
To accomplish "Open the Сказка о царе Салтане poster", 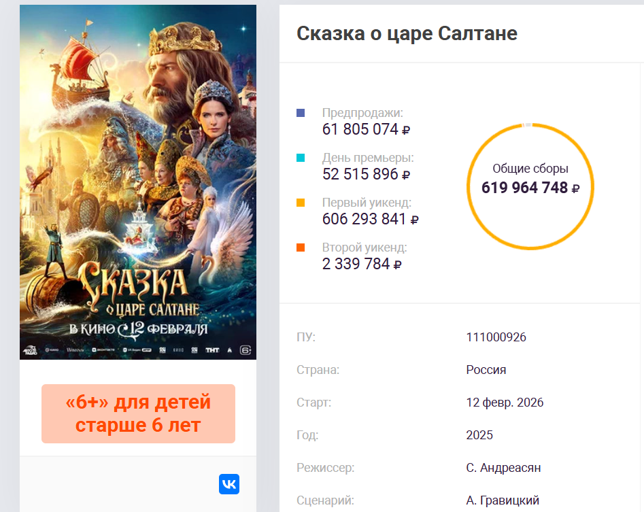I will click(138, 182).
